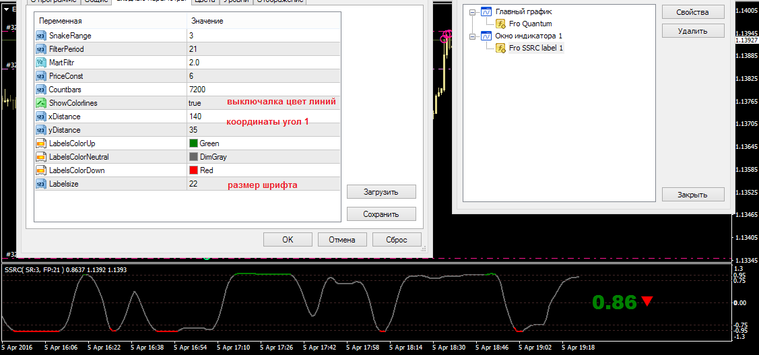Image resolution: width=759 pixels, height=355 pixels.
Task: Click the LabelsColorNeutral variable name
Action: pos(78,157)
